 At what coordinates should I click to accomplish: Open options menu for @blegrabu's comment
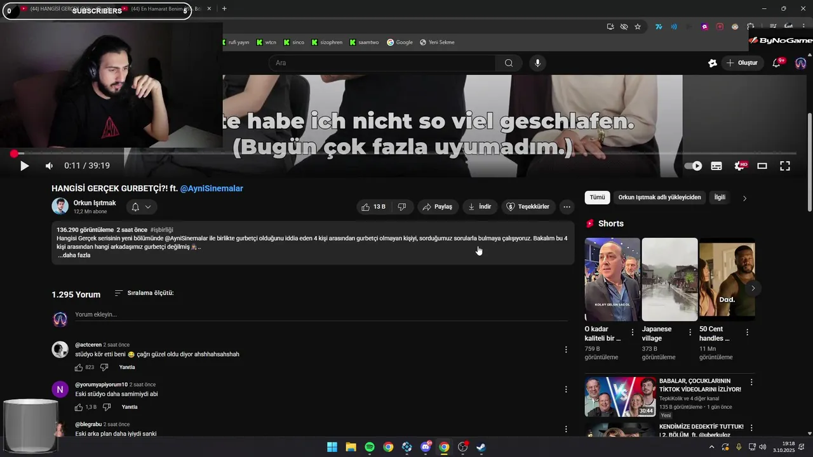pyautogui.click(x=566, y=429)
